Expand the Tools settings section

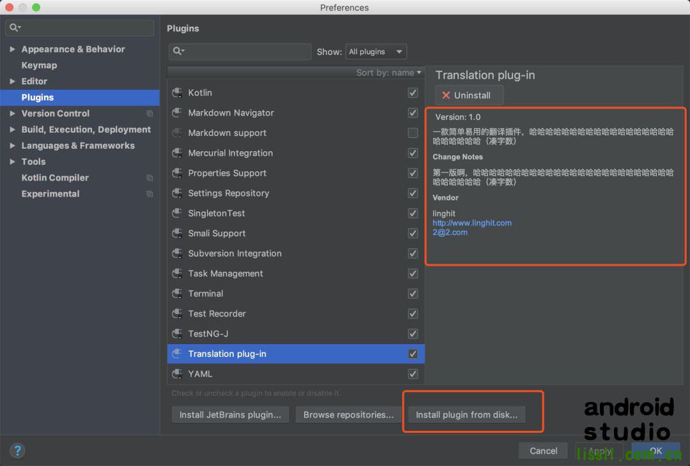tap(12, 162)
